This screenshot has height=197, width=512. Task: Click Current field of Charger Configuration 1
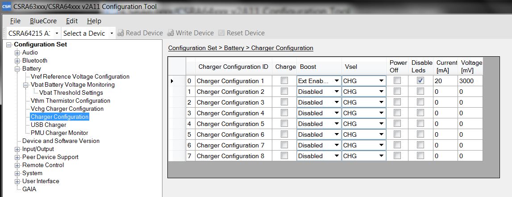pos(445,81)
